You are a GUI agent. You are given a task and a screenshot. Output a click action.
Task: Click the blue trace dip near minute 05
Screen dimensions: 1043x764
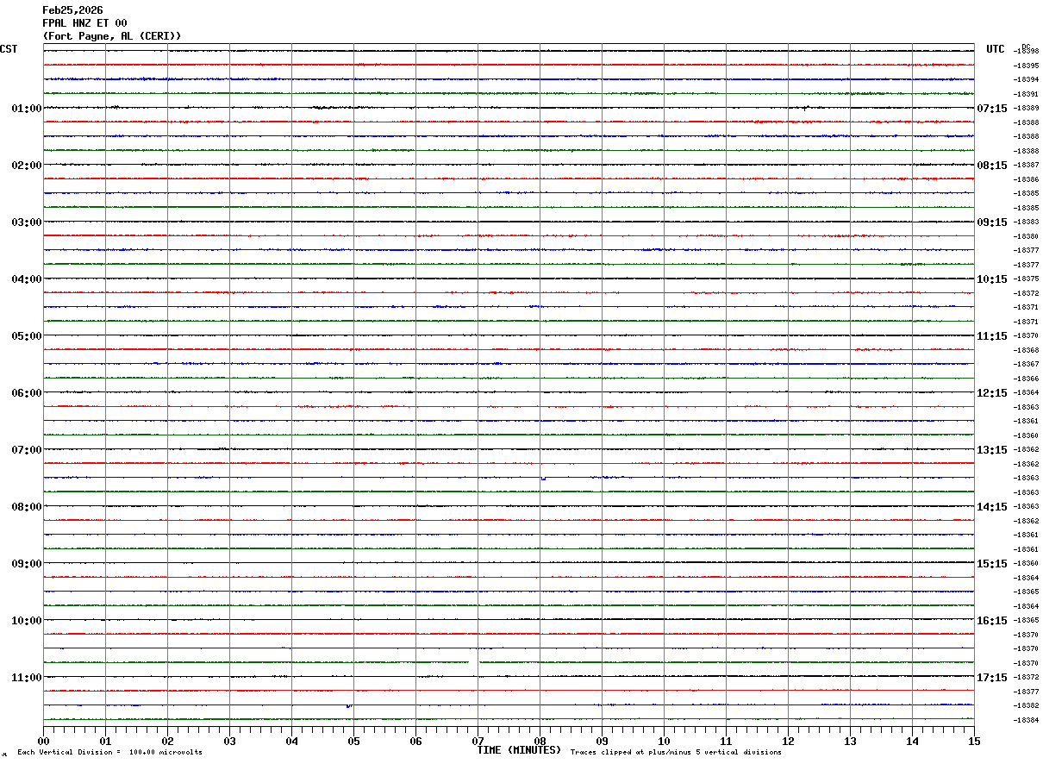coord(348,705)
